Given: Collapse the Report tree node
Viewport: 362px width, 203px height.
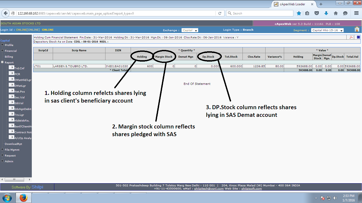Looking at the screenshot, I should [x=2, y=62].
